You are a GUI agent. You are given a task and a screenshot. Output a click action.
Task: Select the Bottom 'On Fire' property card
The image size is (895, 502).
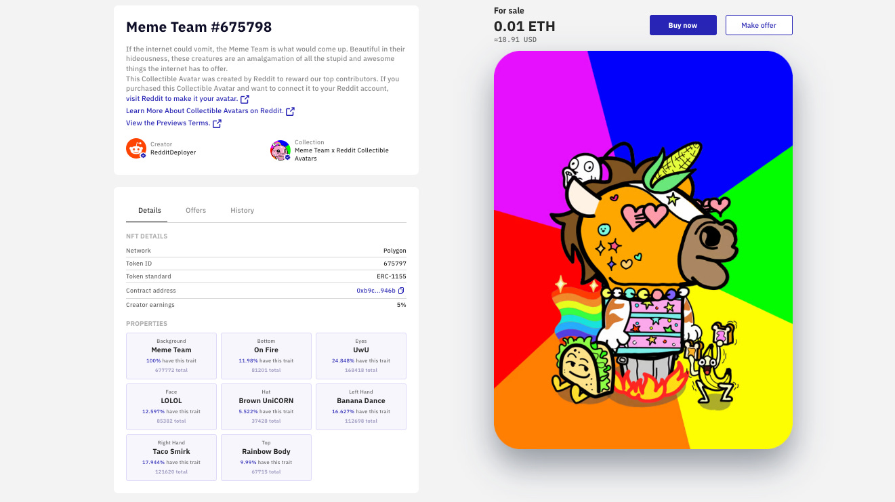click(x=266, y=356)
